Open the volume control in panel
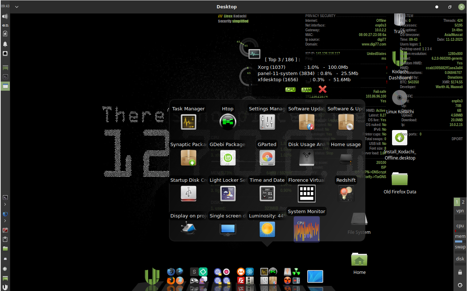Screen dimensions: 467x291 pyautogui.click(x=5, y=16)
